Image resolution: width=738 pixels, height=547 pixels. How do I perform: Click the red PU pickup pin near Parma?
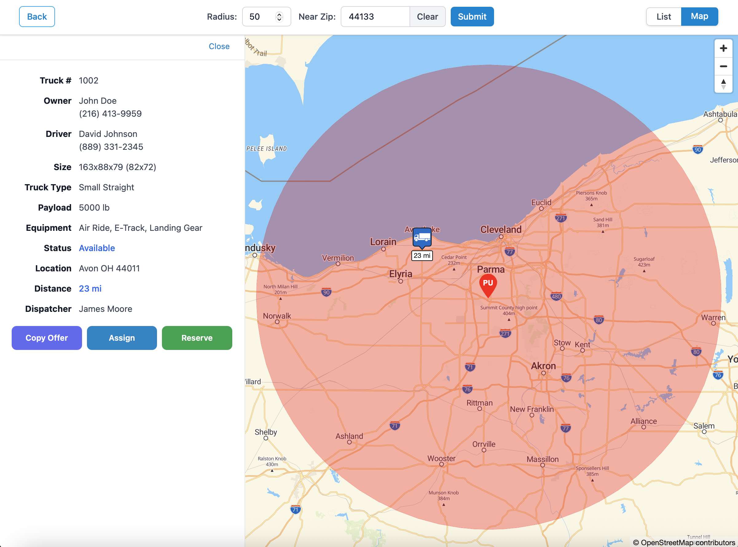(488, 283)
